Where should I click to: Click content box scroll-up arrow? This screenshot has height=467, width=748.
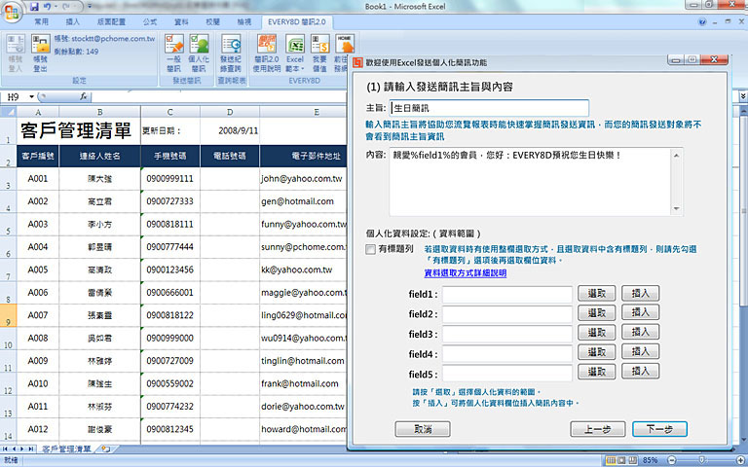pyautogui.click(x=677, y=155)
